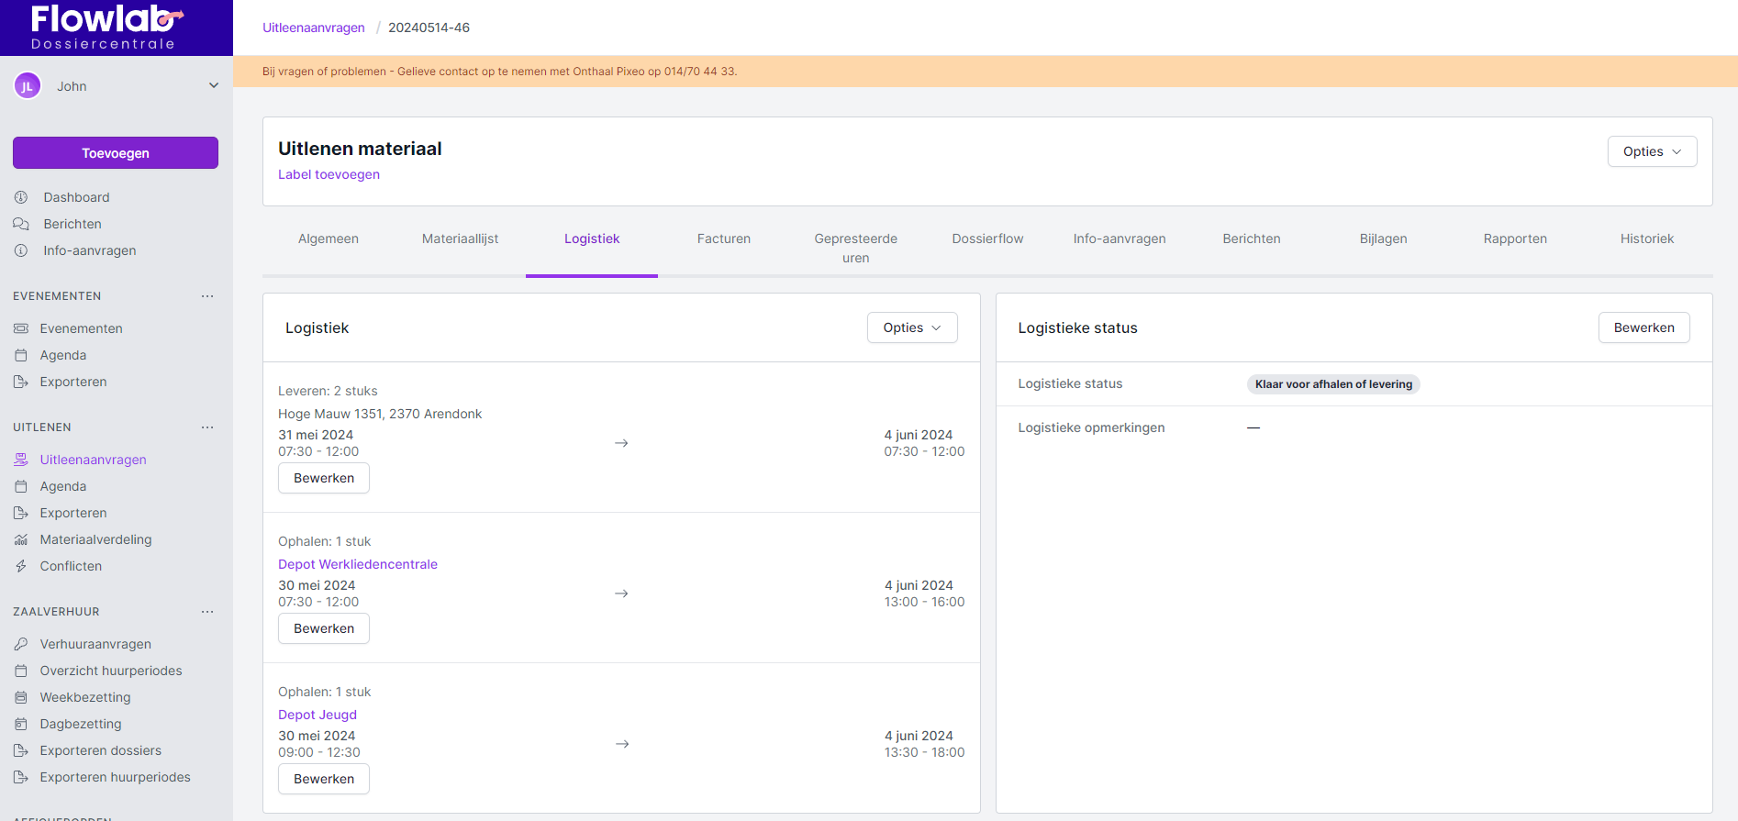
Task: Click the Label toevoegen link
Action: click(329, 174)
